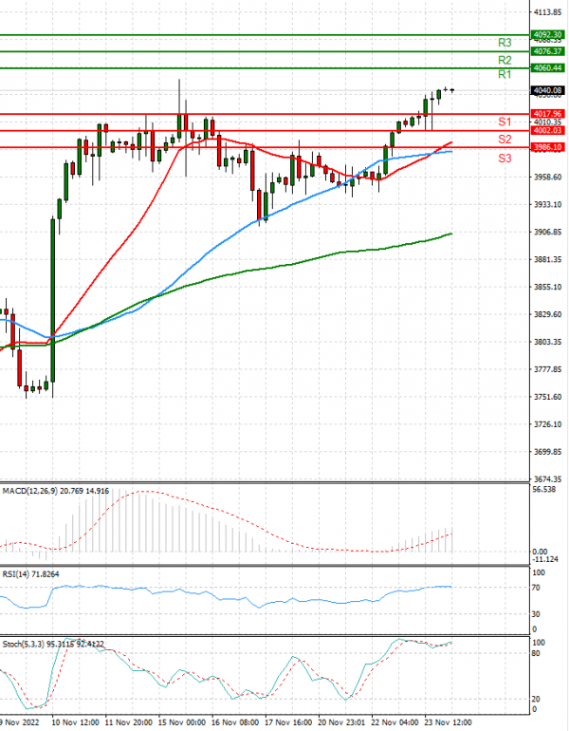Click the 3726.10 price axis value
Screen dimensions: 569x731
point(547,424)
